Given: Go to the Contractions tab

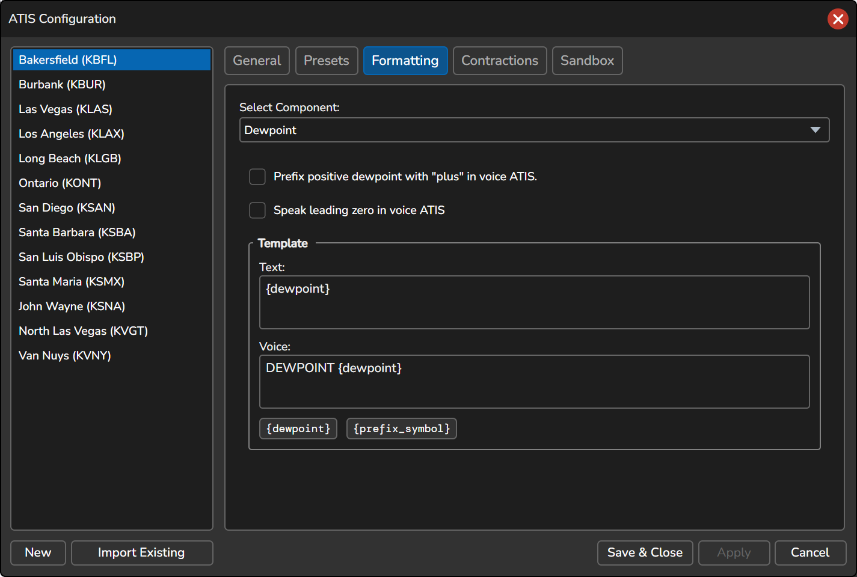Looking at the screenshot, I should tap(500, 61).
